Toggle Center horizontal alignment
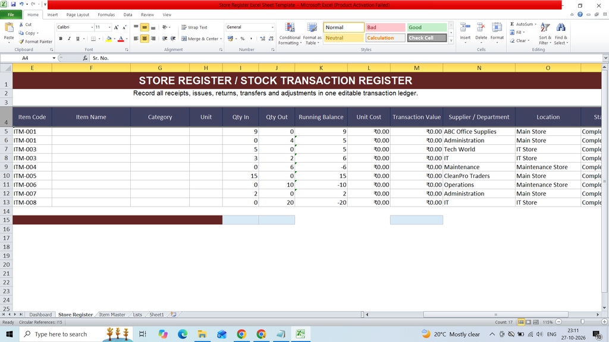This screenshot has height=342, width=609. click(145, 39)
